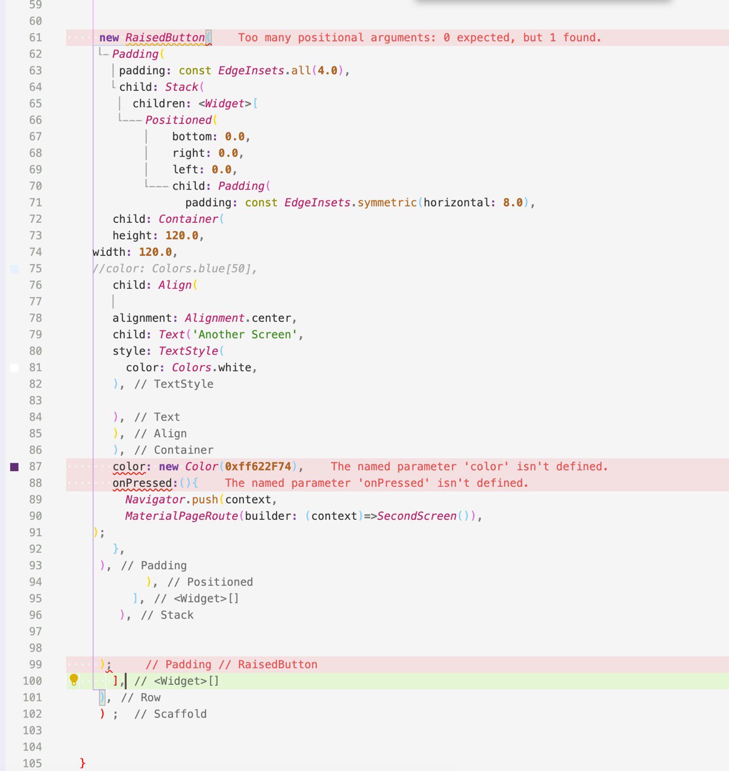The height and width of the screenshot is (771, 729).
Task: Place cursor on underlined RaisedButton on line 61
Action: pyautogui.click(x=165, y=37)
